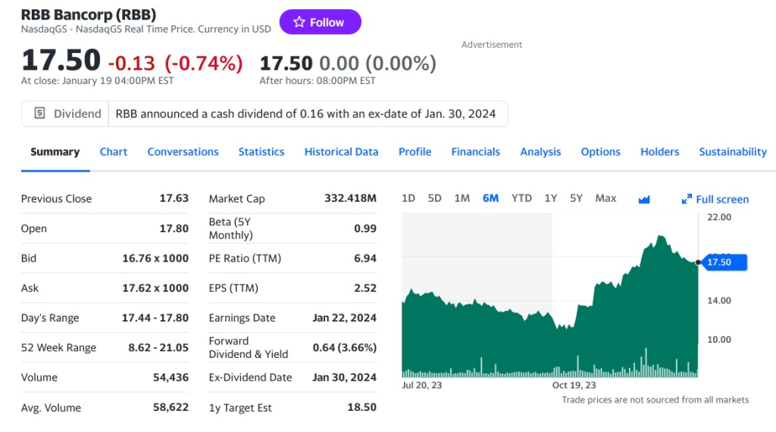This screenshot has height=432, width=776.
Task: Select the YTD chart range
Action: (x=521, y=198)
